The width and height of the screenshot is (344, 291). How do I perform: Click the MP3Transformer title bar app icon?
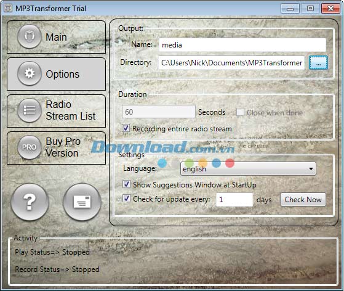8,9
